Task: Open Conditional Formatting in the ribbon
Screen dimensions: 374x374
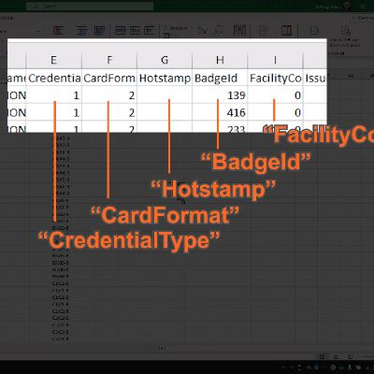Action: click(x=59, y=31)
